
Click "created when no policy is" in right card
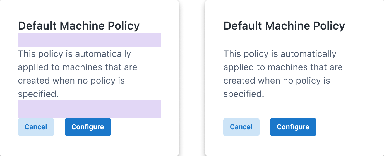(277, 81)
